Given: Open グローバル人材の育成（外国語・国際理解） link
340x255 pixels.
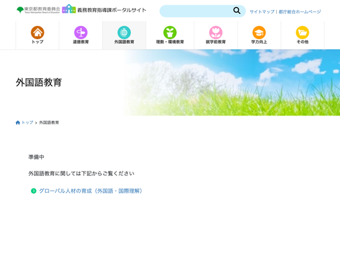Looking at the screenshot, I should pyautogui.click(x=91, y=191).
